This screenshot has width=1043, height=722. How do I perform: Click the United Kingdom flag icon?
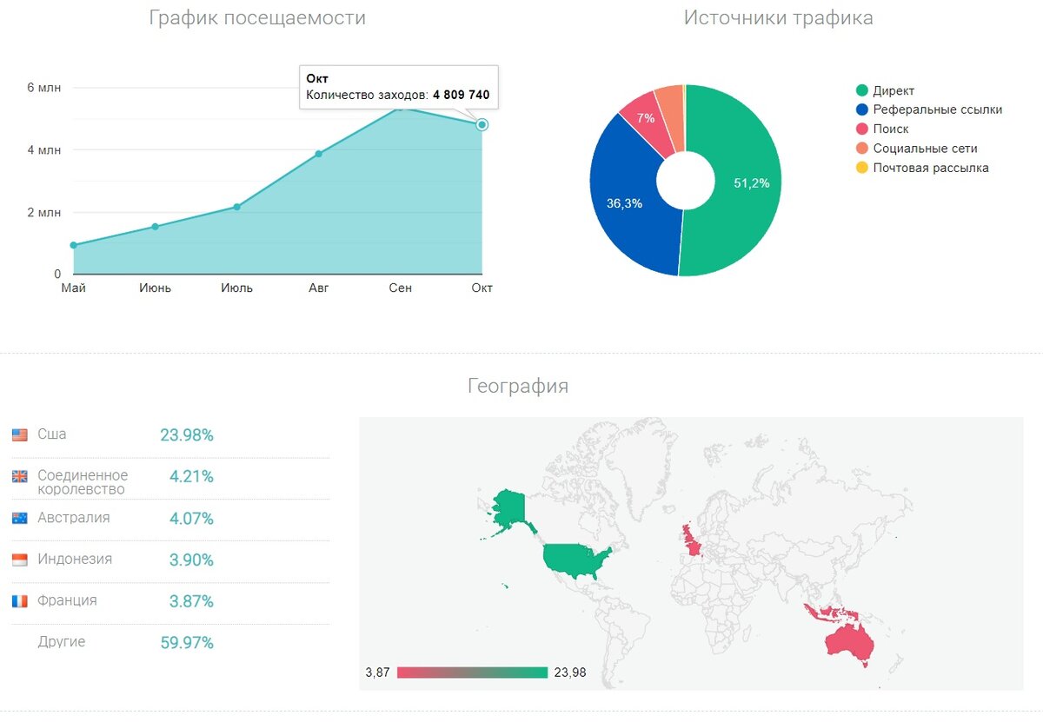point(20,476)
